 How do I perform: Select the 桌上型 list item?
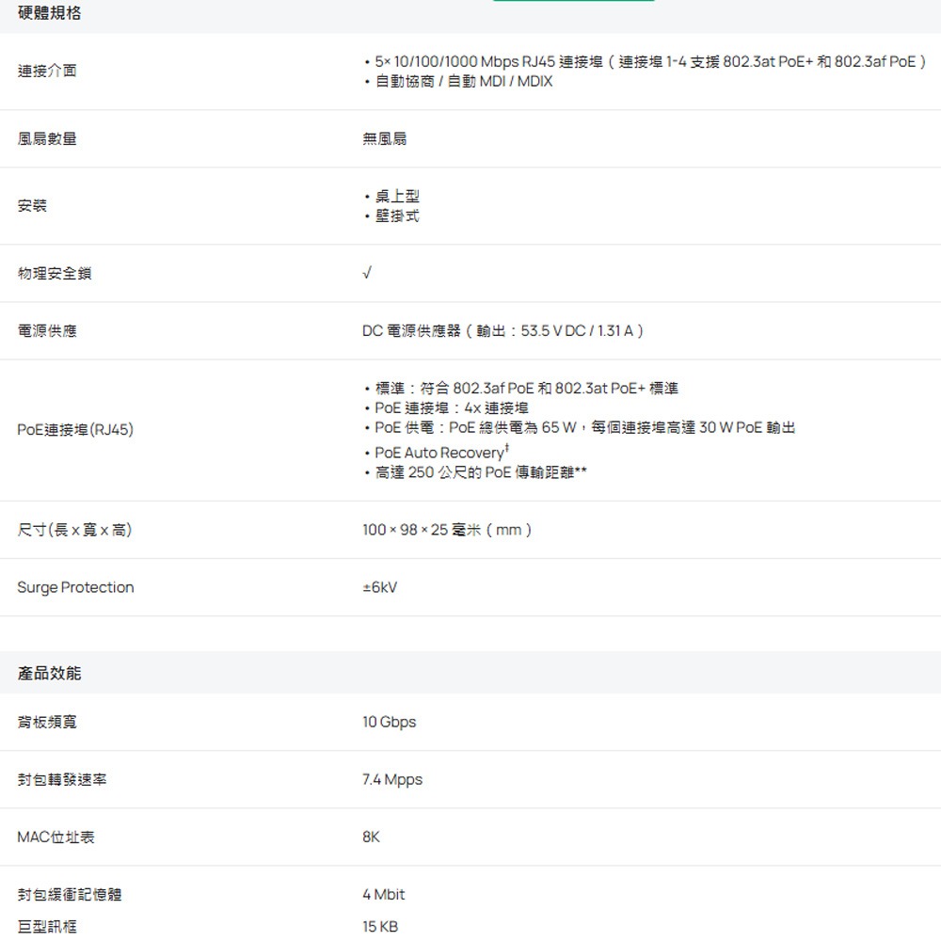click(x=396, y=196)
